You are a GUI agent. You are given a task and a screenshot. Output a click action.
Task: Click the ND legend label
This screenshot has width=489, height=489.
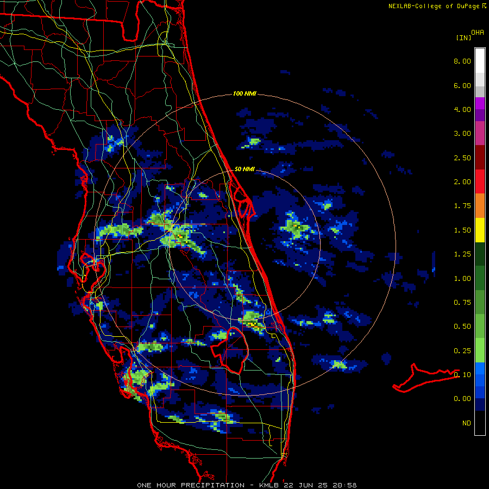pos(467,423)
